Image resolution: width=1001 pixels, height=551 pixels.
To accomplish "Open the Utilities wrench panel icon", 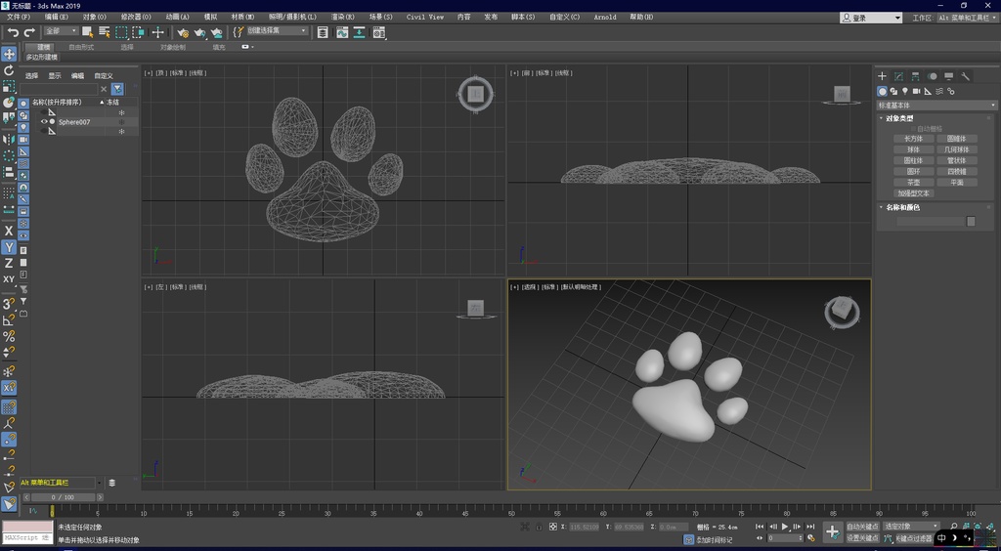I will (965, 76).
